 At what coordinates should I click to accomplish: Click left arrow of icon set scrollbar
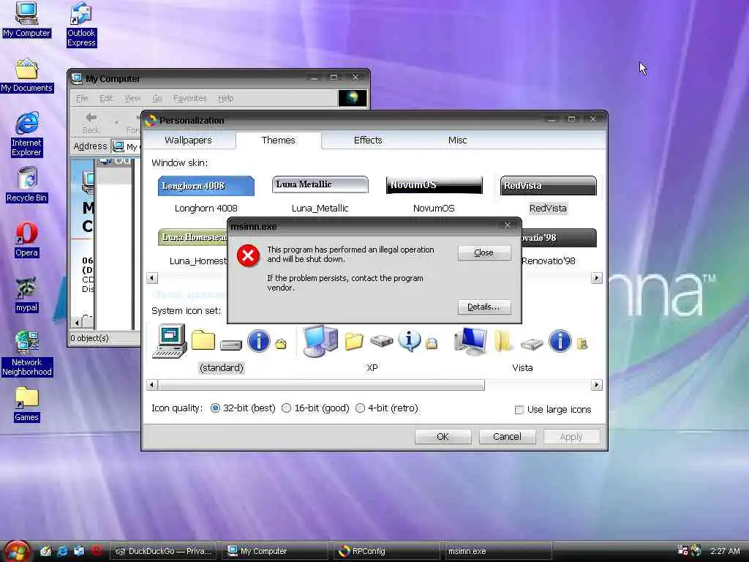tap(152, 385)
